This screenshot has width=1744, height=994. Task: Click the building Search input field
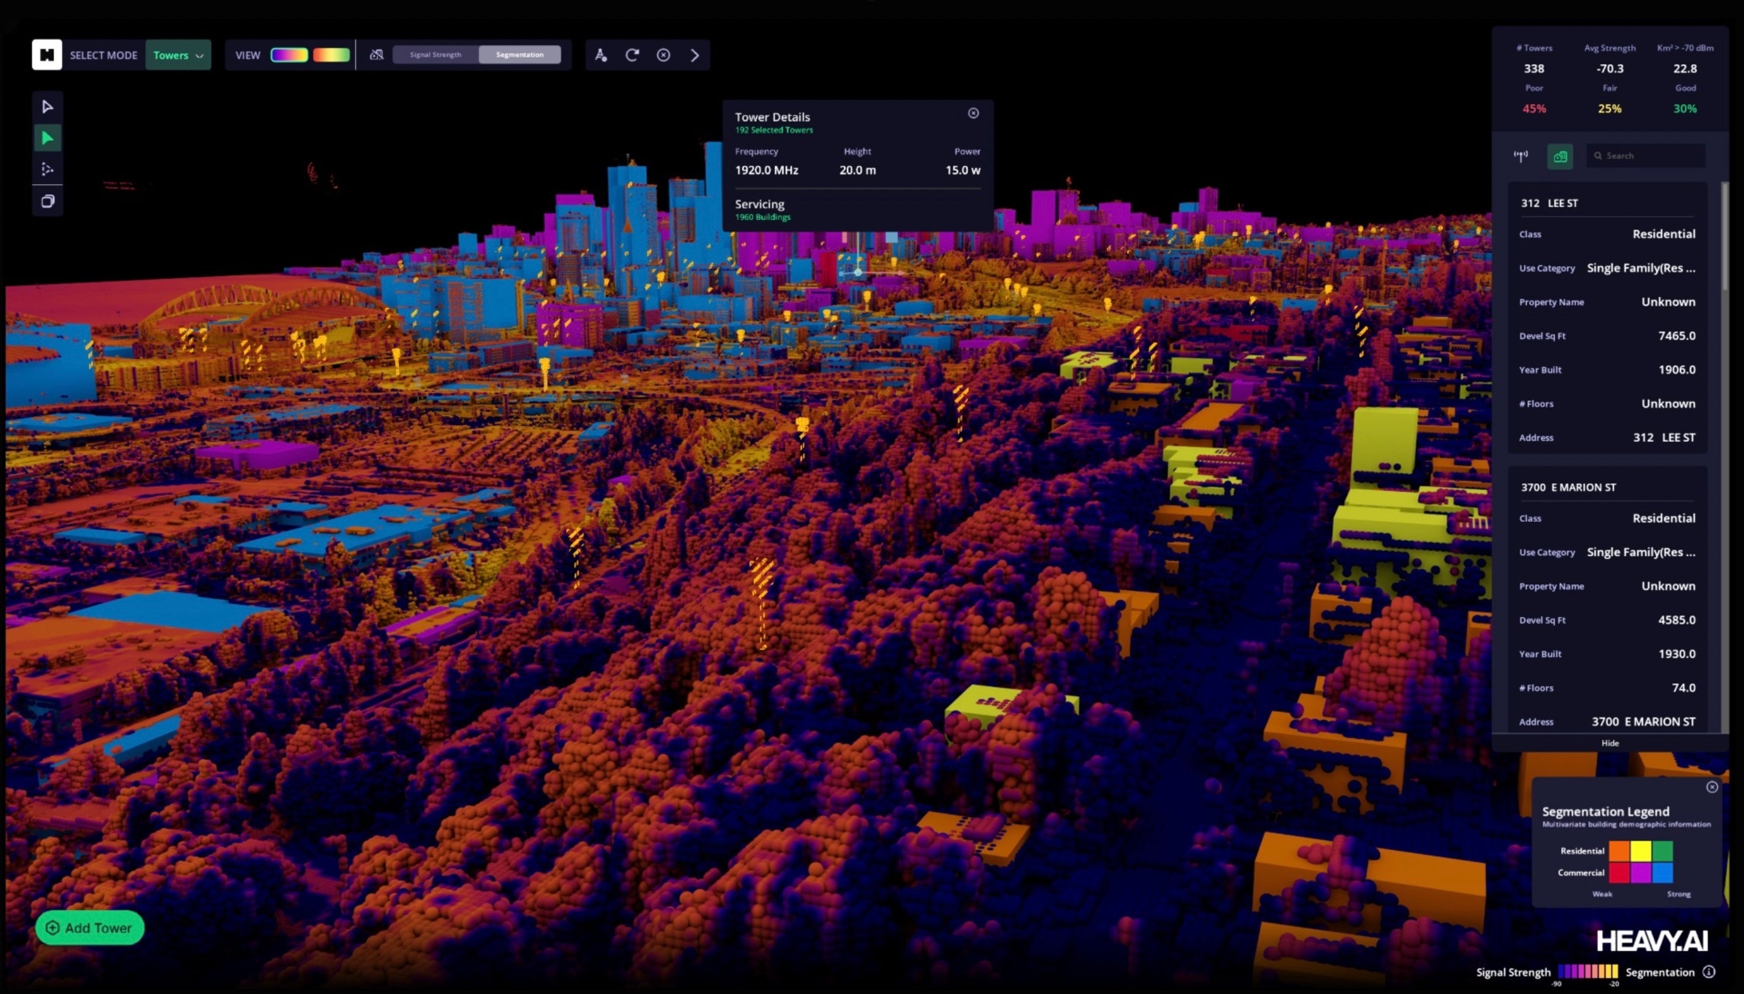pyautogui.click(x=1645, y=156)
